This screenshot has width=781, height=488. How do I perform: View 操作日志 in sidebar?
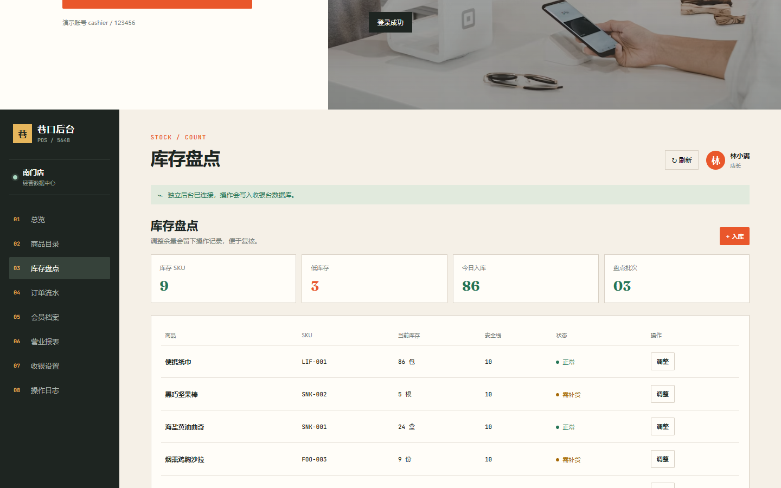(x=60, y=390)
